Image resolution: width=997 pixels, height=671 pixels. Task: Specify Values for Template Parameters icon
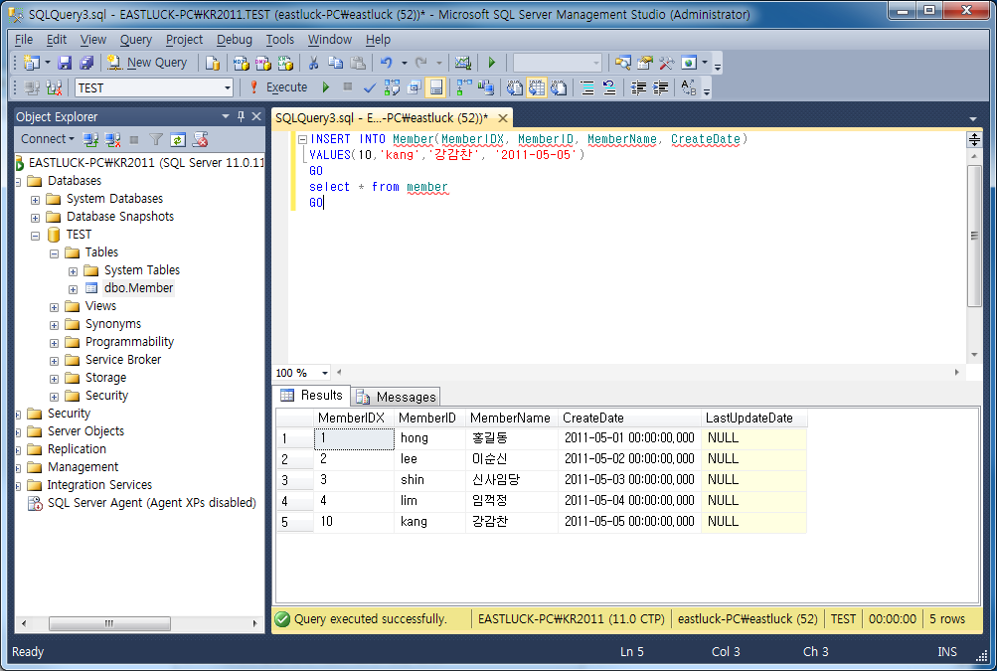689,87
